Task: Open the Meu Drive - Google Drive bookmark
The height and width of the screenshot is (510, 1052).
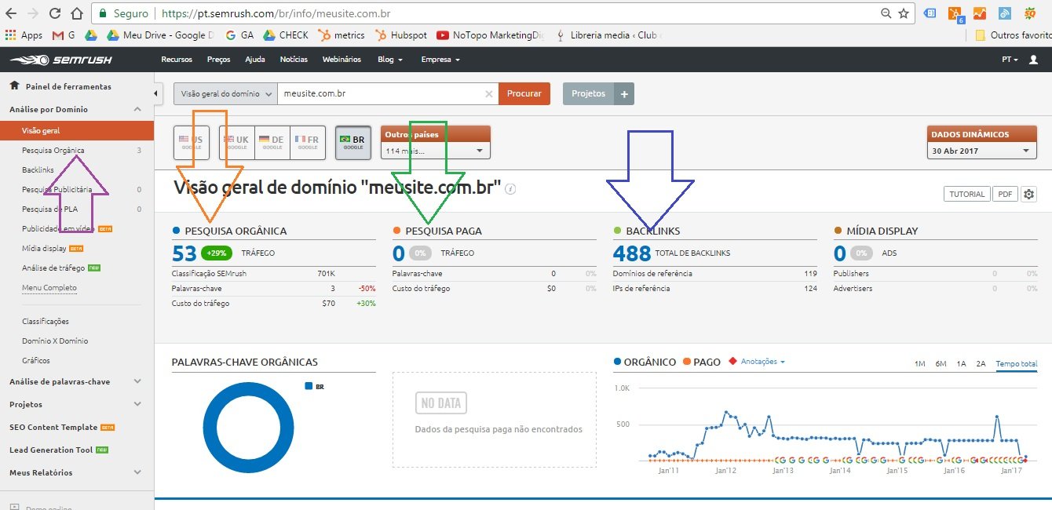Action: click(x=160, y=35)
